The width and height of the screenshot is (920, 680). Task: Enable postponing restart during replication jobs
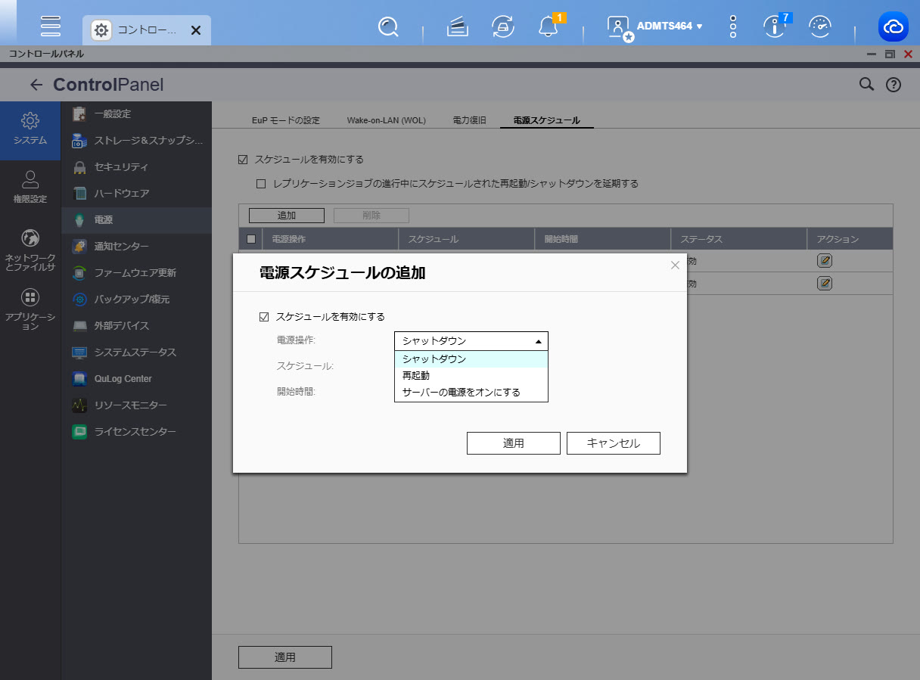pos(261,183)
